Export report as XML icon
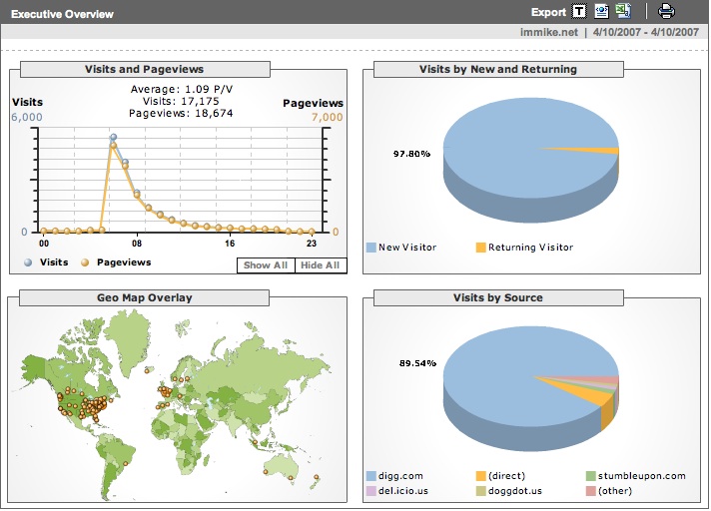 (601, 11)
